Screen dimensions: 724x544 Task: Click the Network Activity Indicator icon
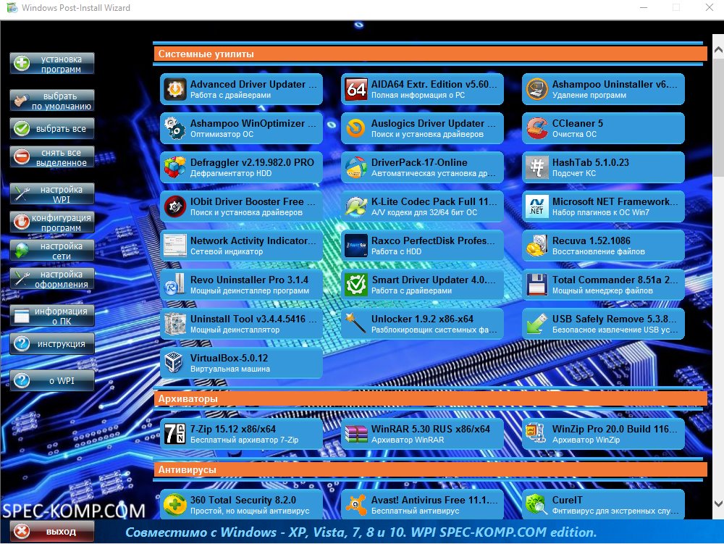point(175,246)
